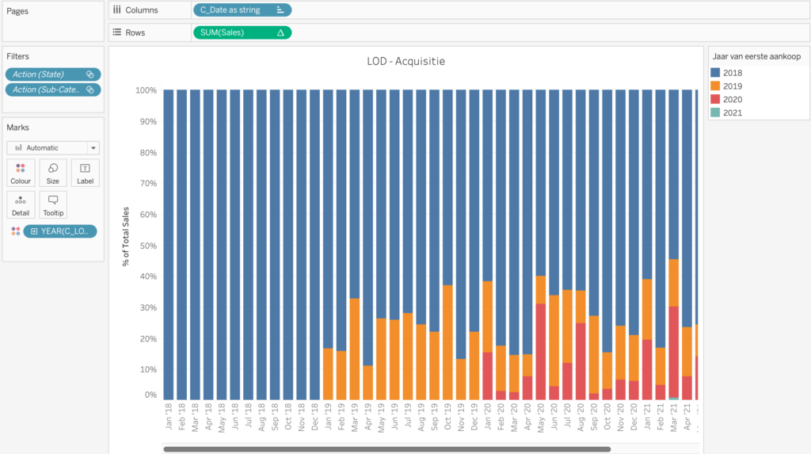Select the 2018 blue legend swatch

[x=716, y=73]
